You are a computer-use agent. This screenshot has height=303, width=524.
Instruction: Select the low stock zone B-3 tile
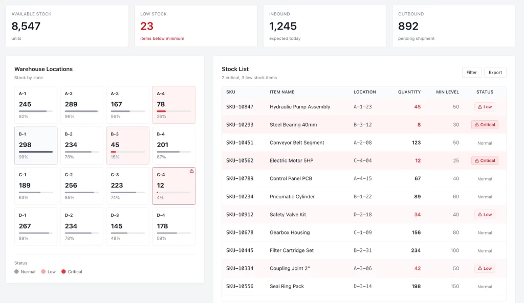(x=127, y=146)
